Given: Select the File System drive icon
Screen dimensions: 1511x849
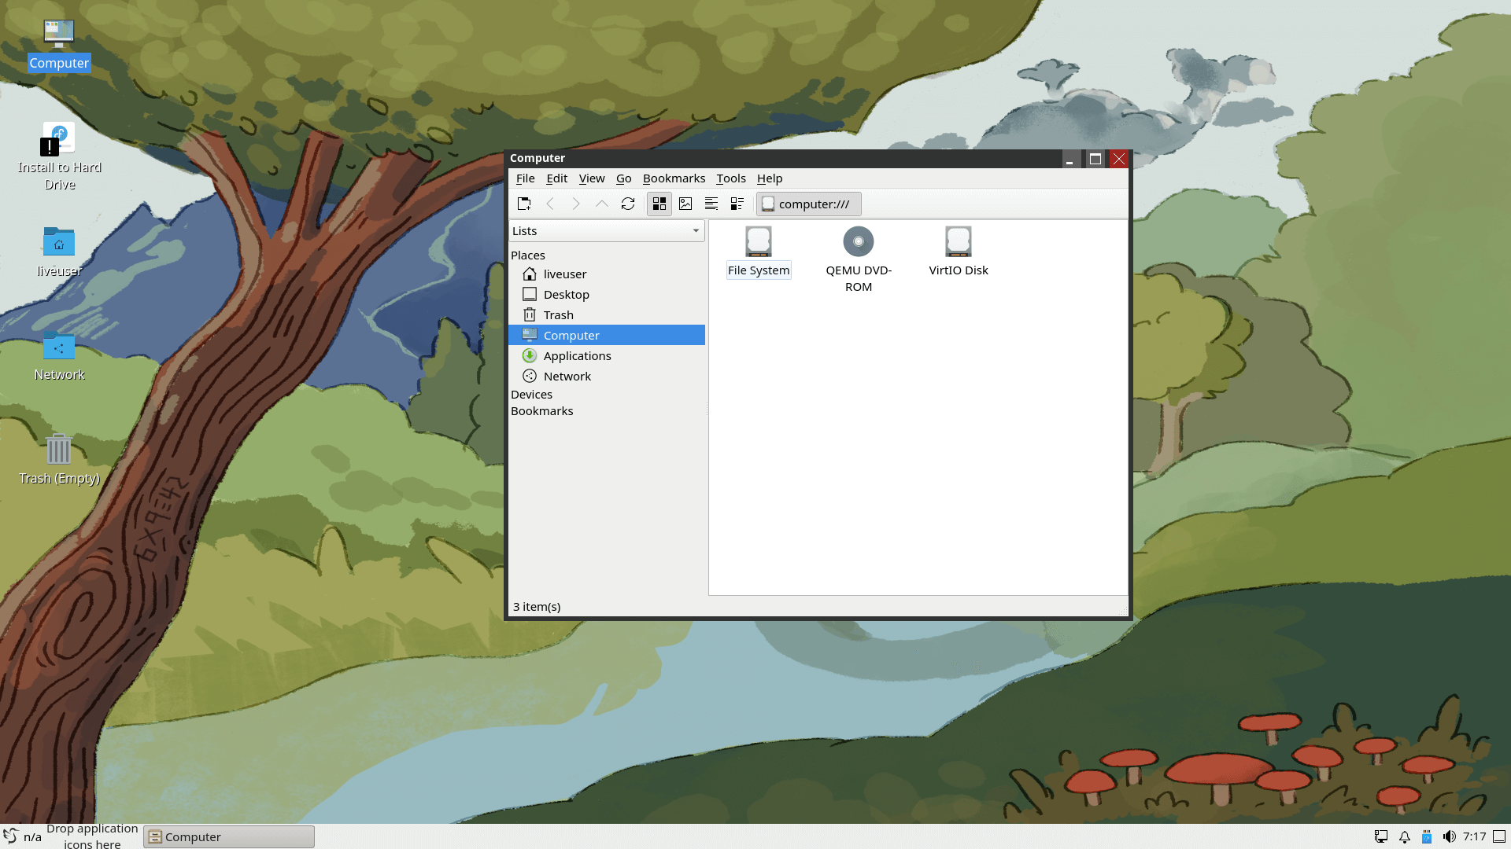Looking at the screenshot, I should pos(758,242).
